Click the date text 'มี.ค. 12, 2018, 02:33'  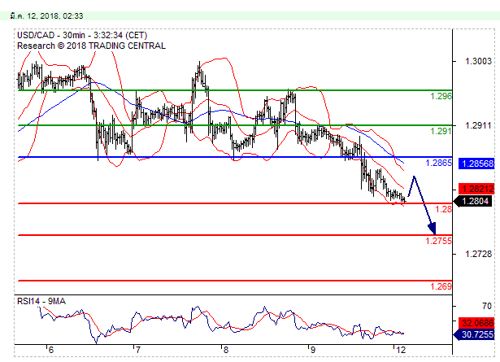click(x=46, y=16)
